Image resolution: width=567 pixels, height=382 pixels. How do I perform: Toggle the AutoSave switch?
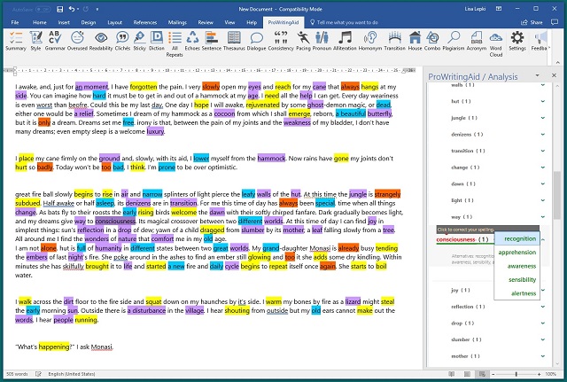tap(43, 9)
